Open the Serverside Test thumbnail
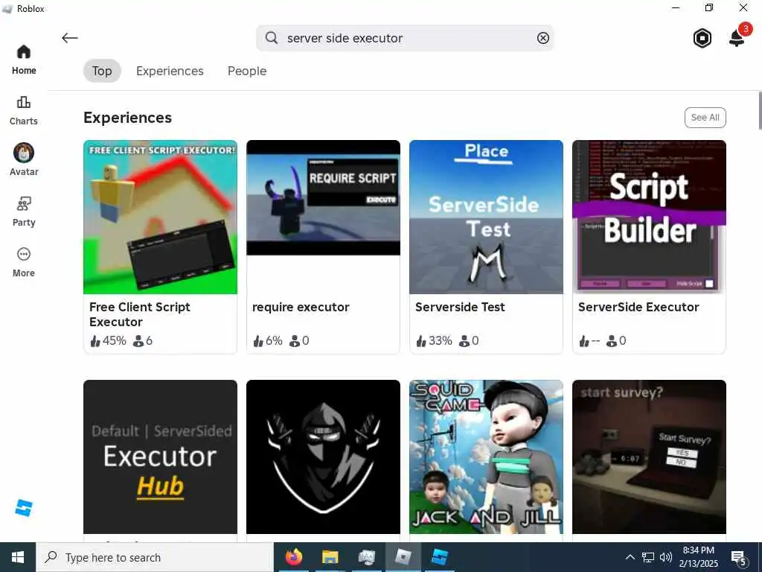The image size is (762, 572). click(486, 217)
